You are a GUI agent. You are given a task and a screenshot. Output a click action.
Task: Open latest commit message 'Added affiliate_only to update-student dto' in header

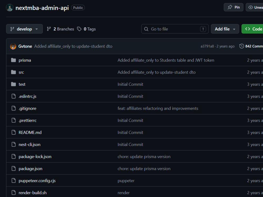pos(73,46)
